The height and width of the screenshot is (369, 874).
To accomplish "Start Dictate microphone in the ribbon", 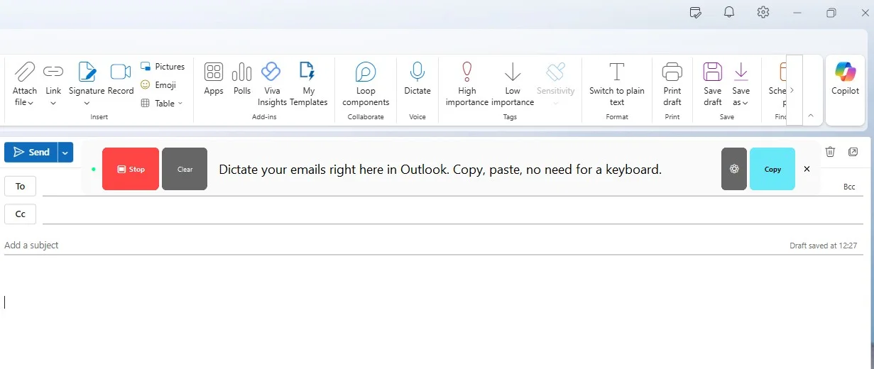I will click(x=417, y=78).
